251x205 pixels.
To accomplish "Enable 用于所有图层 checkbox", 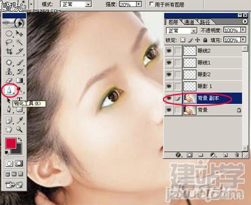I will [152, 4].
